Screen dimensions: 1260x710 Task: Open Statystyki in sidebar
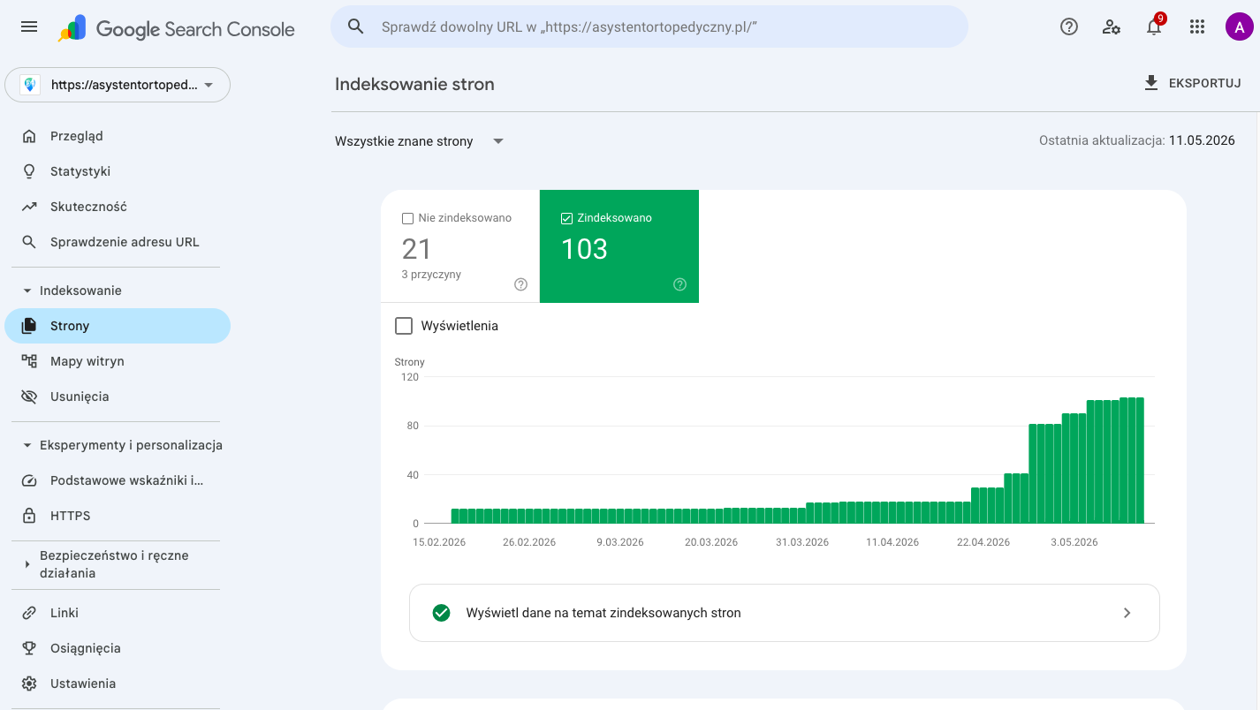(116, 171)
